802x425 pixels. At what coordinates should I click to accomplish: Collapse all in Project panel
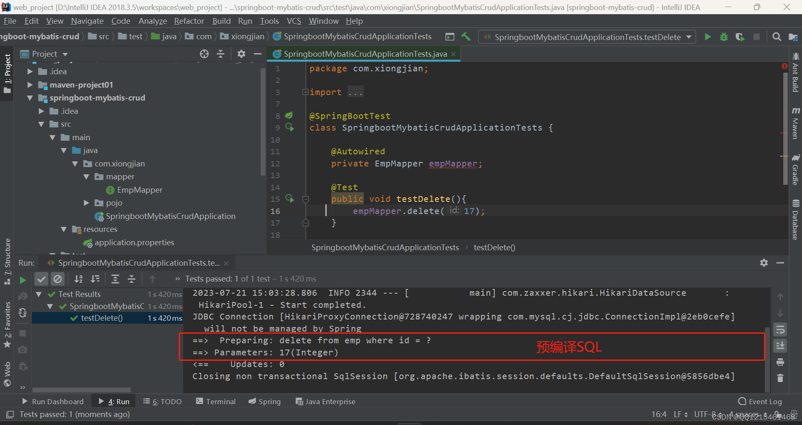221,54
